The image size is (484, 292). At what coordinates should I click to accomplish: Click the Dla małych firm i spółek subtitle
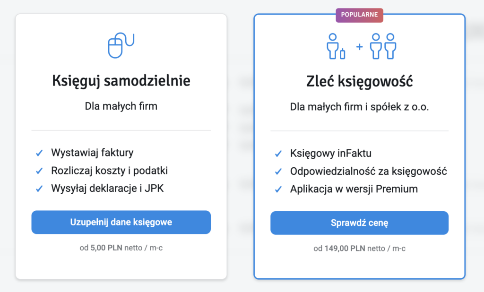[359, 107]
